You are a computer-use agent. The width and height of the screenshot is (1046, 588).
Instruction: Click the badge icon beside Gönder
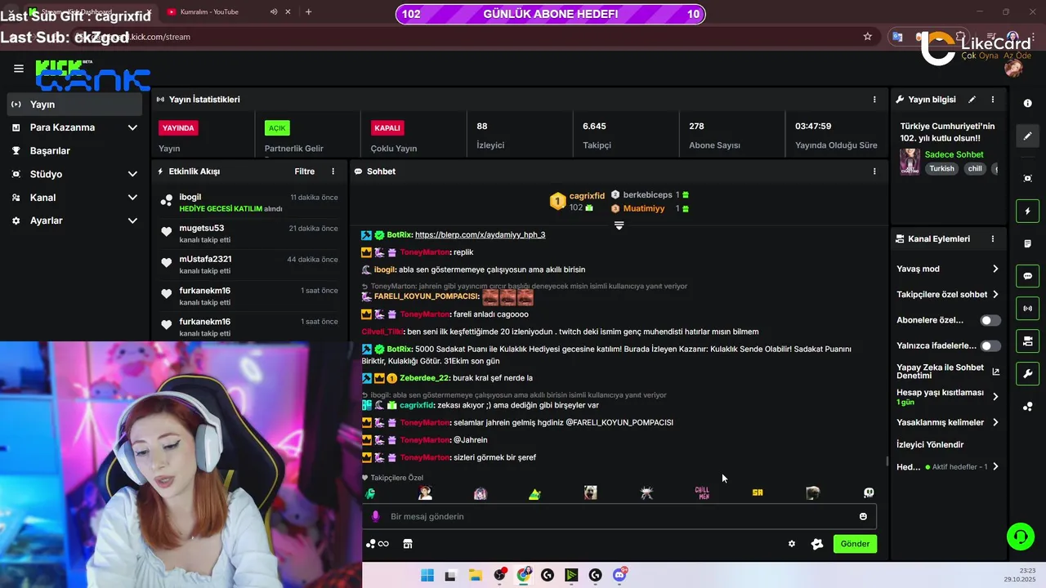817,544
